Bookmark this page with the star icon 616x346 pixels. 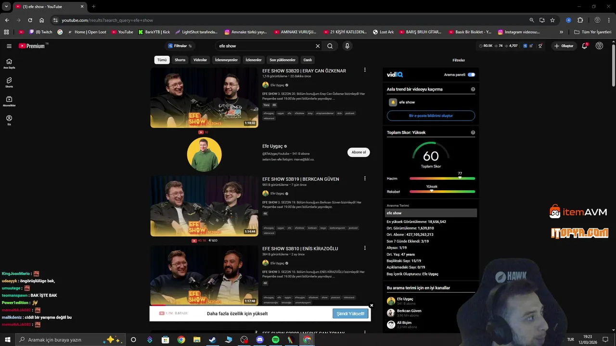[552, 20]
